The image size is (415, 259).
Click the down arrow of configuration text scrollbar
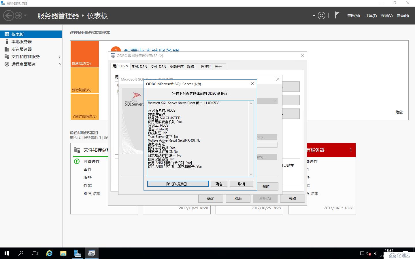(251, 174)
